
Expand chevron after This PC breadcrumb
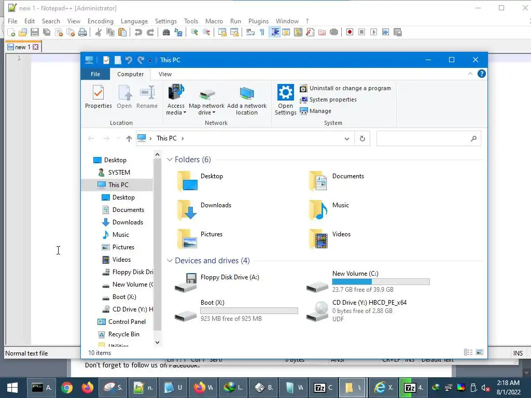pyautogui.click(x=183, y=138)
